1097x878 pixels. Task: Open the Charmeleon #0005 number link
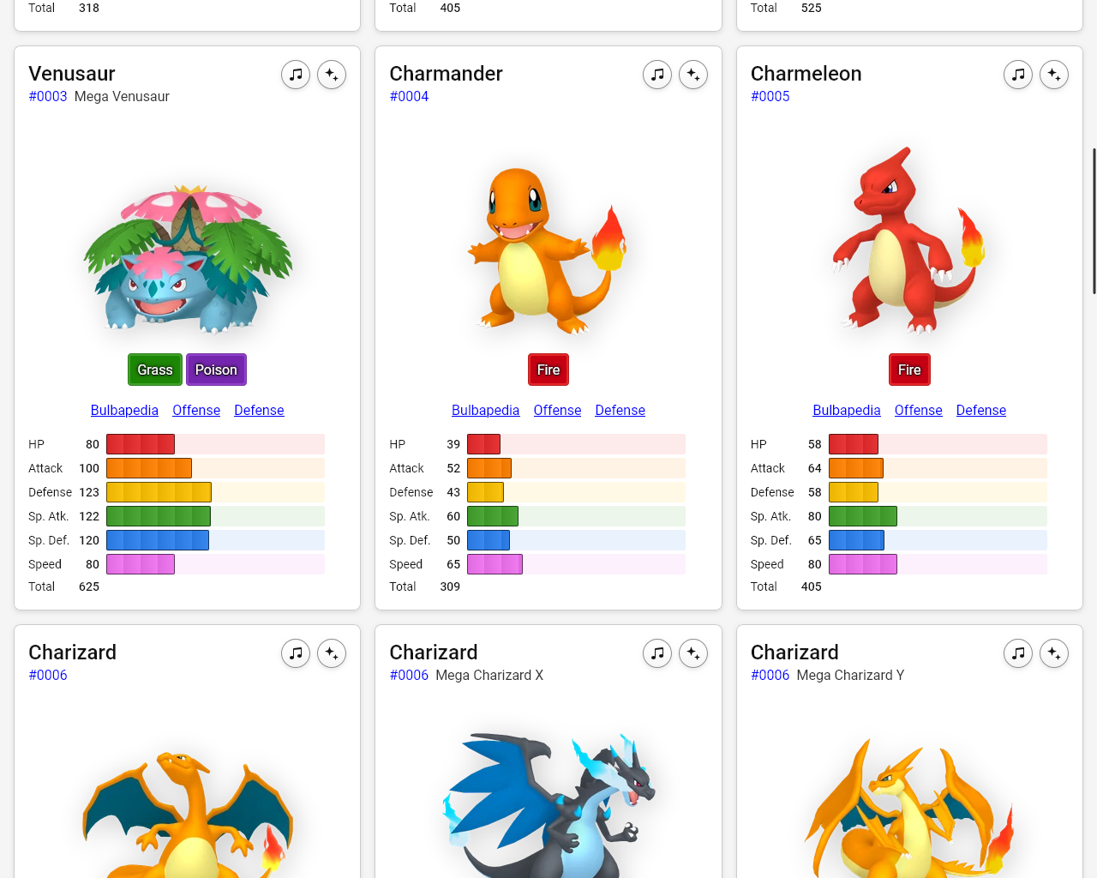coord(770,96)
